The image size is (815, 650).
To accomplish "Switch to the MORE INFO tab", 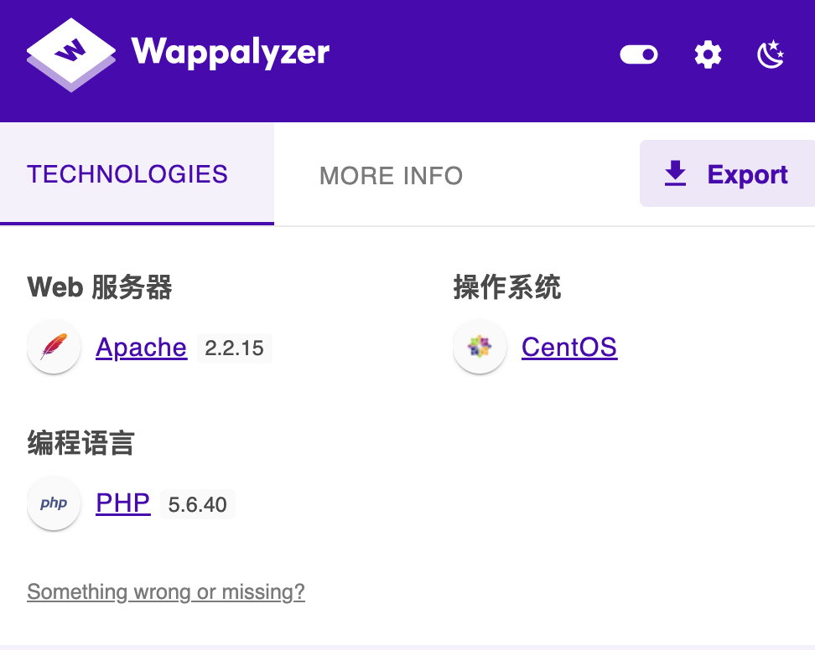I will click(x=391, y=175).
